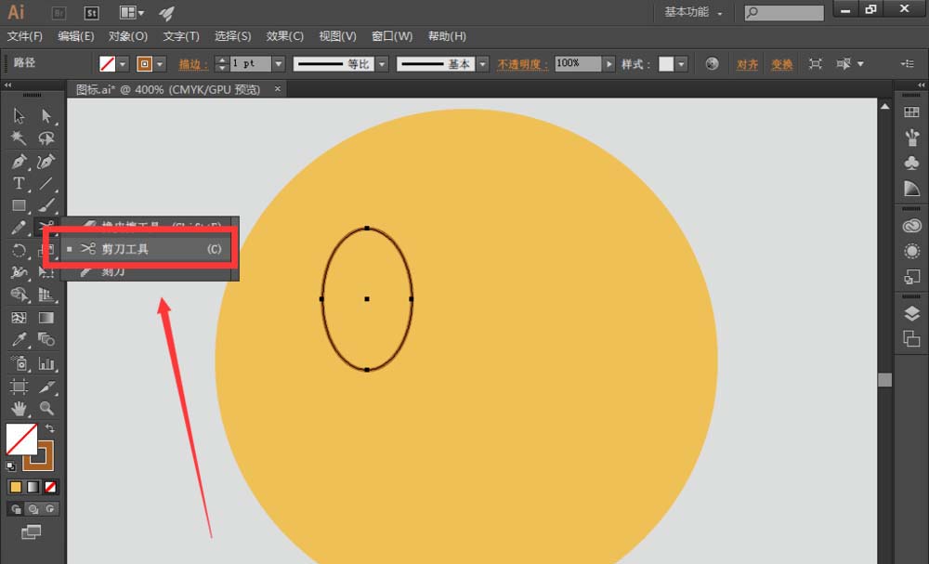The height and width of the screenshot is (564, 929).
Task: Set paint mode to solid Color
Action: click(x=16, y=487)
